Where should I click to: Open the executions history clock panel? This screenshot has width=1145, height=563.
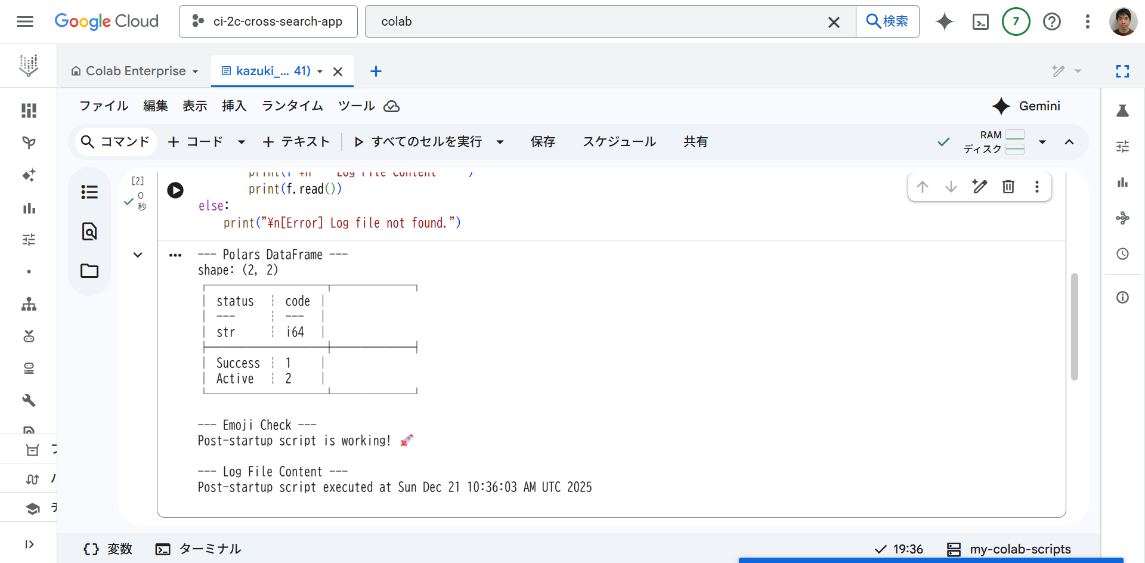pyautogui.click(x=1122, y=253)
